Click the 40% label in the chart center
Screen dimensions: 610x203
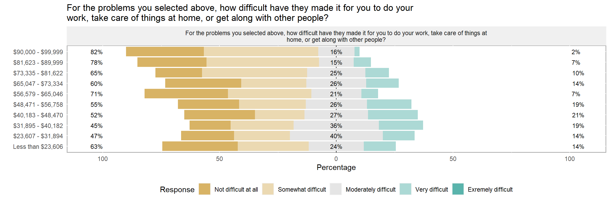(x=336, y=136)
